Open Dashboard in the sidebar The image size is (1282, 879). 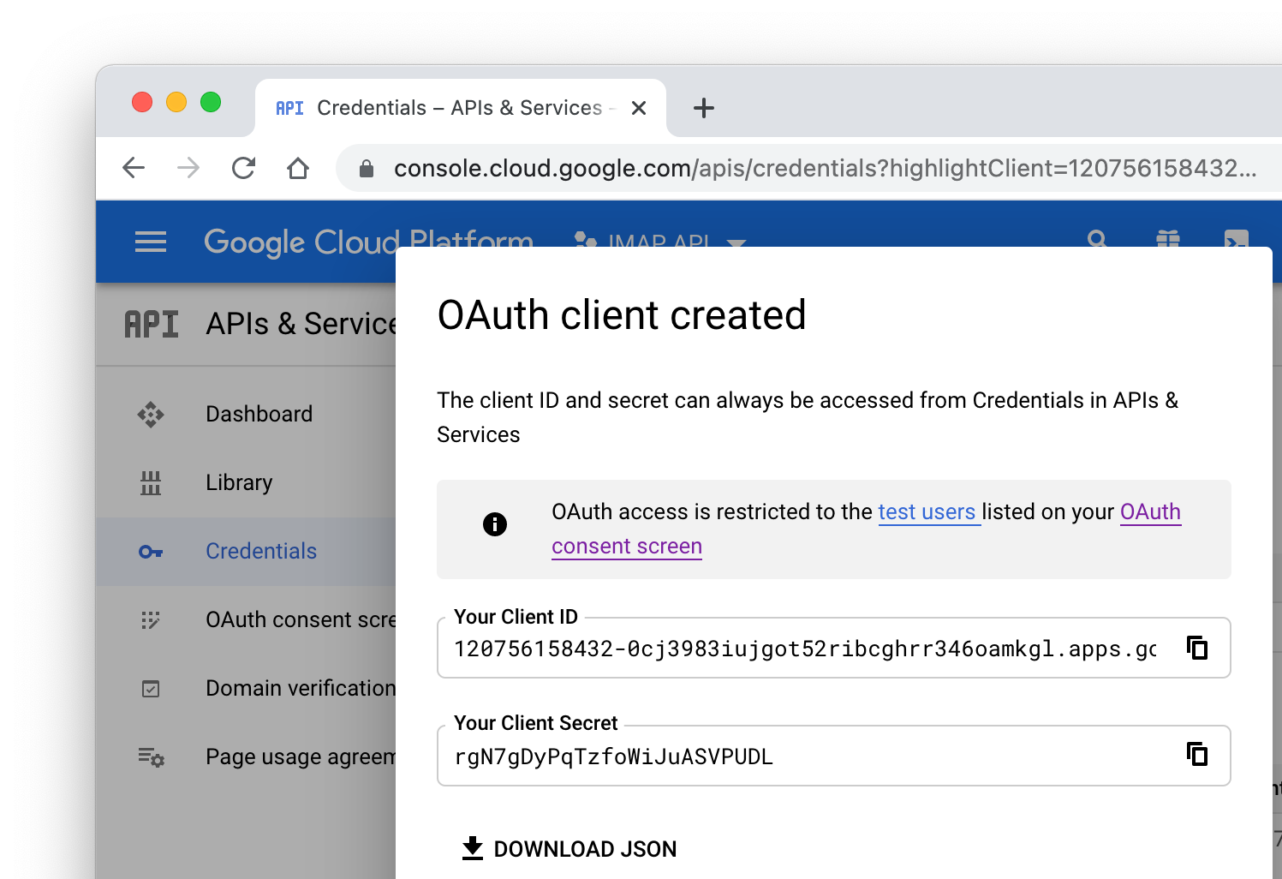(247, 414)
